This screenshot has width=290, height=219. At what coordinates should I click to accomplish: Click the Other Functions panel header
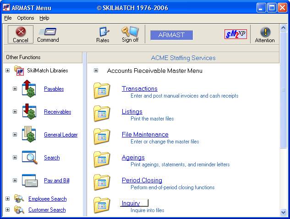click(43, 57)
